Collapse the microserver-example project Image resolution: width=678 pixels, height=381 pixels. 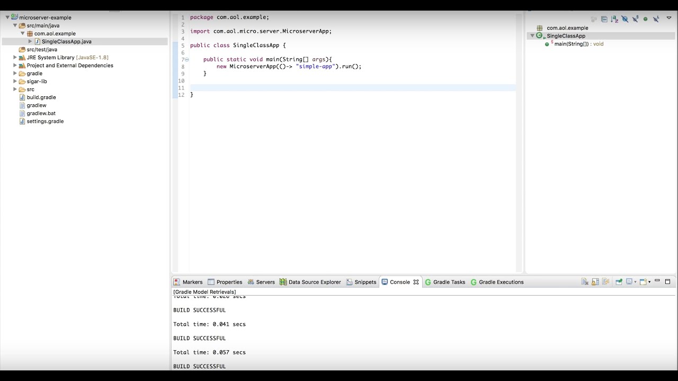click(7, 17)
